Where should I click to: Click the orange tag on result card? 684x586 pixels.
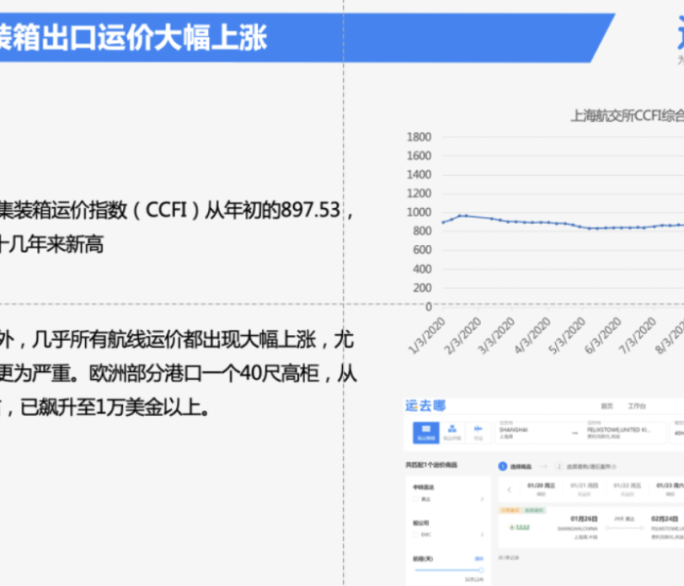click(510, 510)
